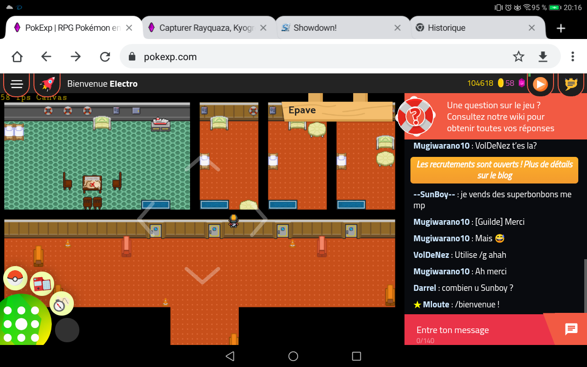View site security via the lock icon
The image size is (587, 367).
pos(132,56)
